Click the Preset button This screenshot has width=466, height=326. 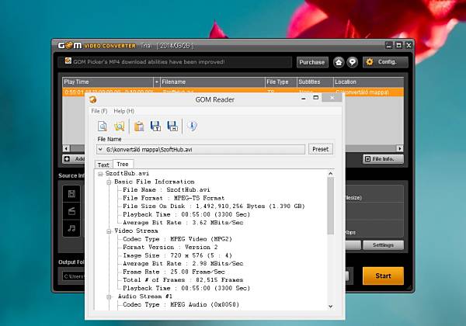click(x=320, y=149)
